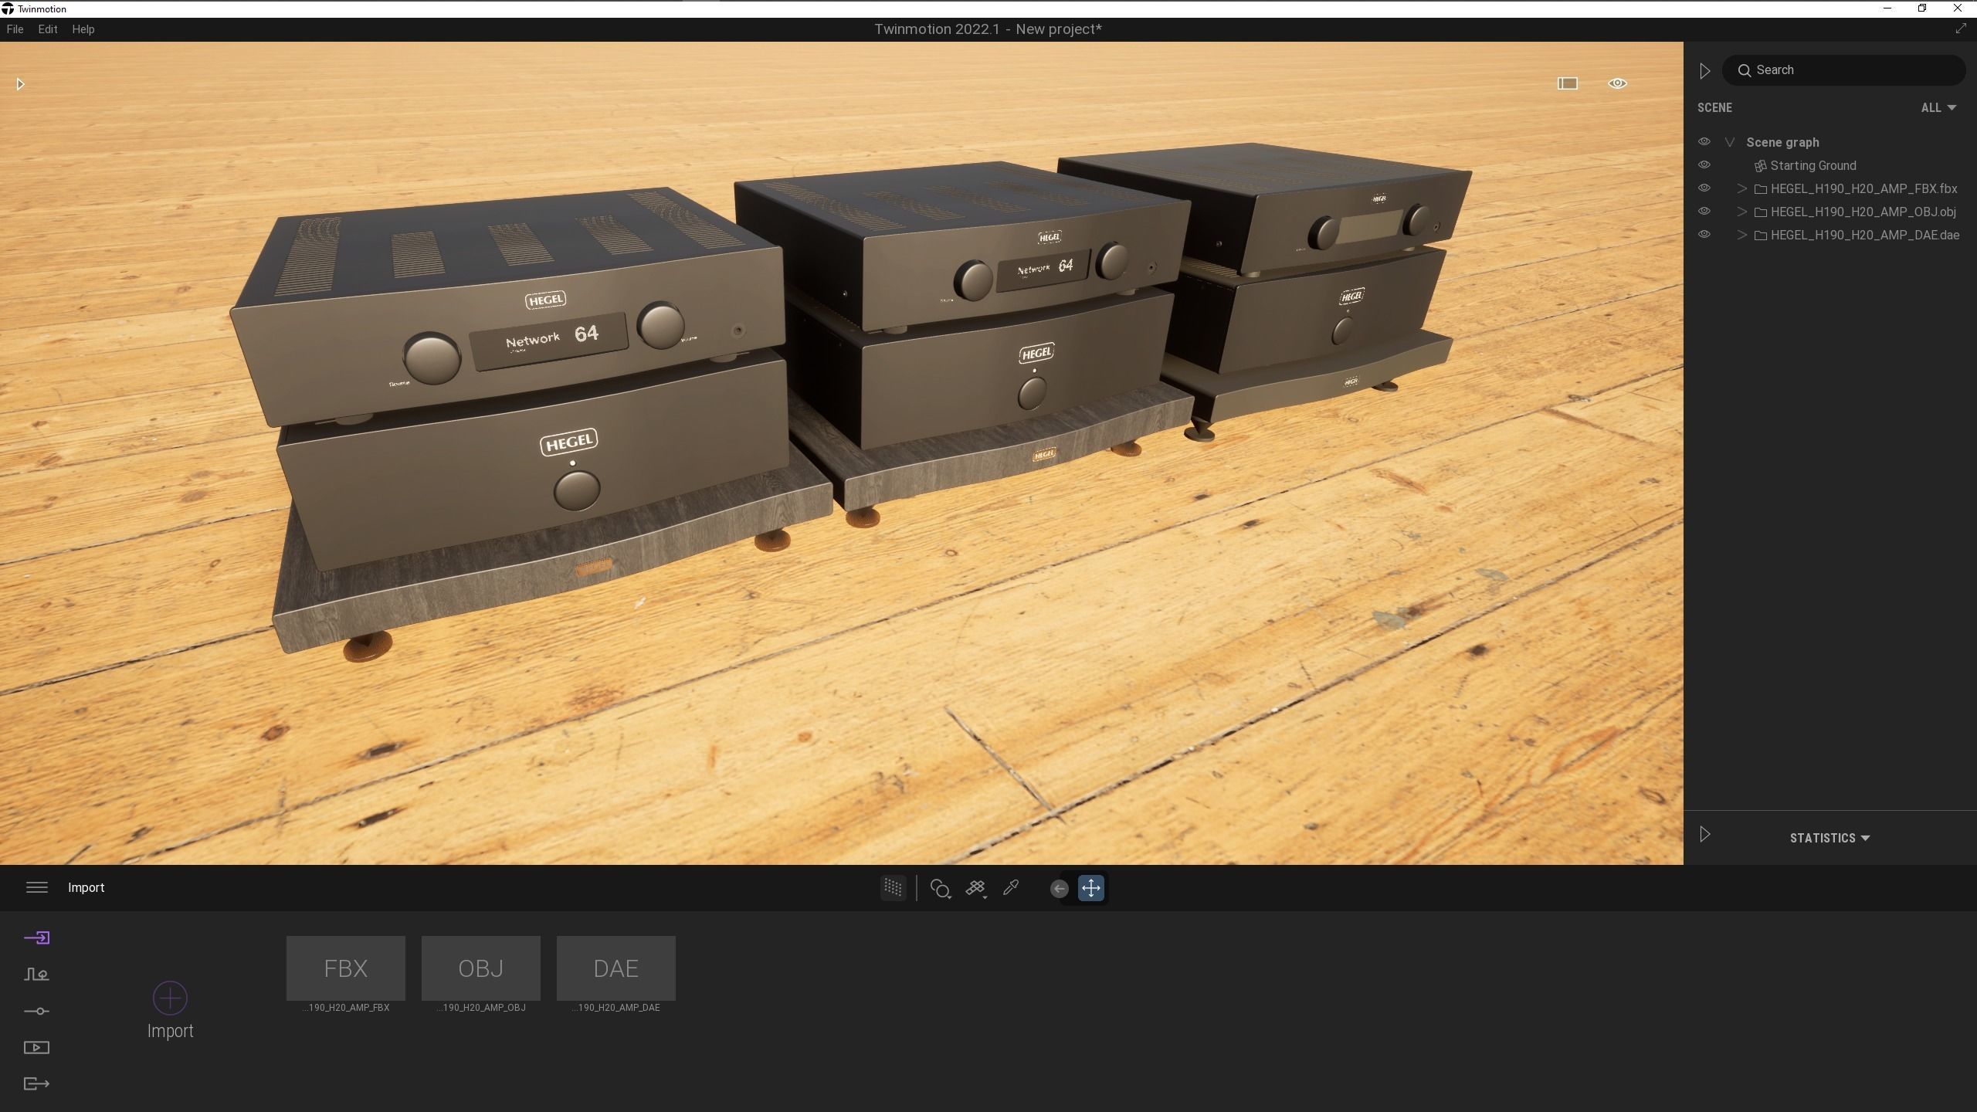This screenshot has height=1112, width=1977.
Task: Collapse the Scene graph tree
Action: click(x=1730, y=143)
